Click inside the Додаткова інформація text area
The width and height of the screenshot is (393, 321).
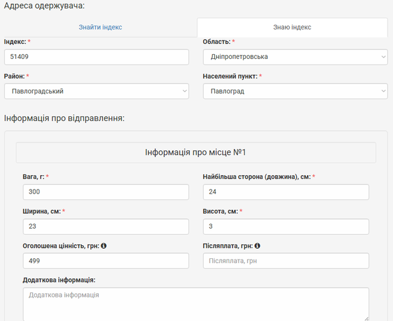pos(195,304)
